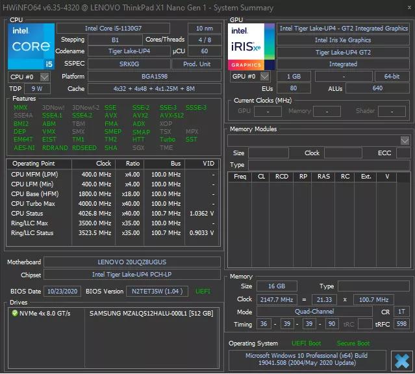Image resolution: width=415 pixels, height=374 pixels.
Task: Click the 10 nm process field
Action: click(x=205, y=29)
